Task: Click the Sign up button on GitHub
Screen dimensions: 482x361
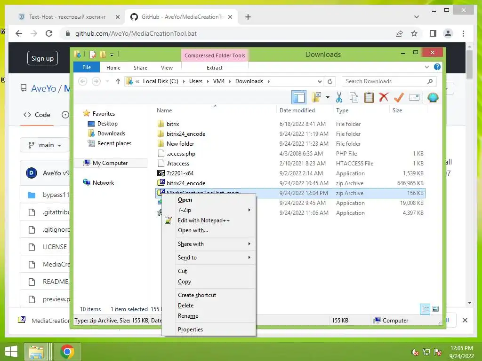Action: 42,58
